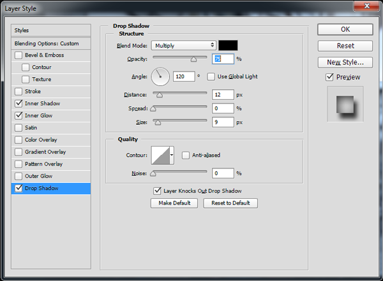Click the New Style button
Screen dimensions: 383x281
click(345, 62)
